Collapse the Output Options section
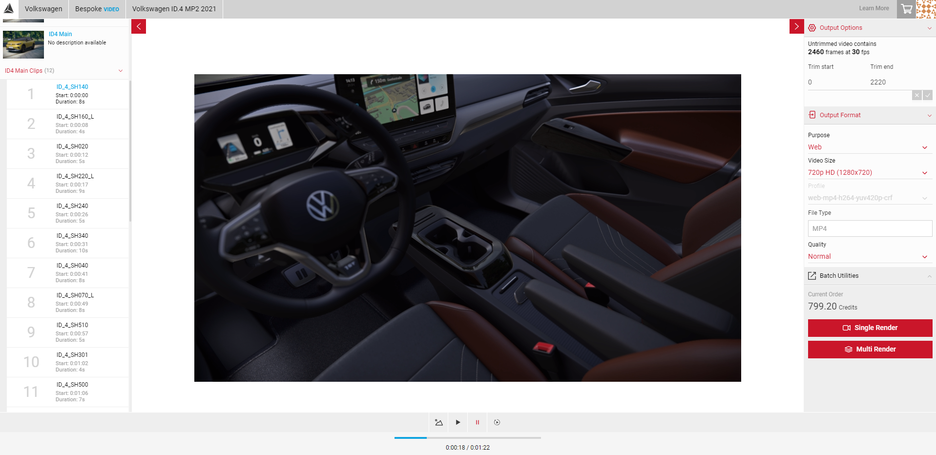Screen dimensions: 936x455 tap(929, 28)
